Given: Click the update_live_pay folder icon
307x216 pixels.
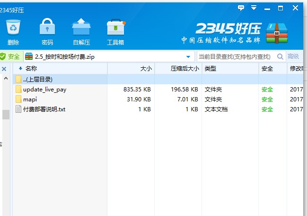Looking at the screenshot, I should [18, 89].
